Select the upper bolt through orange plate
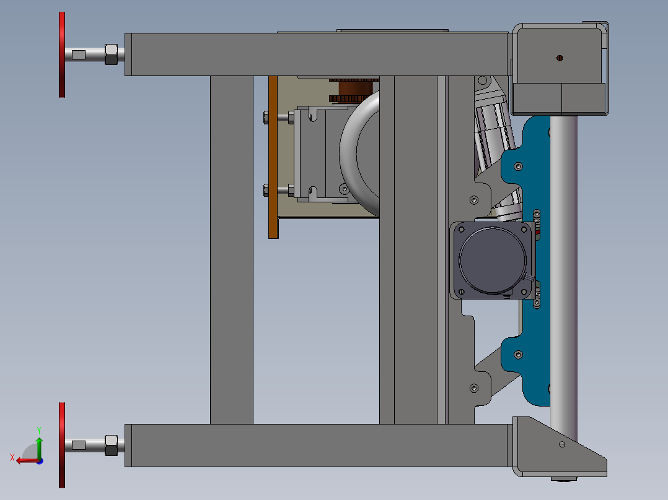 (x=279, y=117)
